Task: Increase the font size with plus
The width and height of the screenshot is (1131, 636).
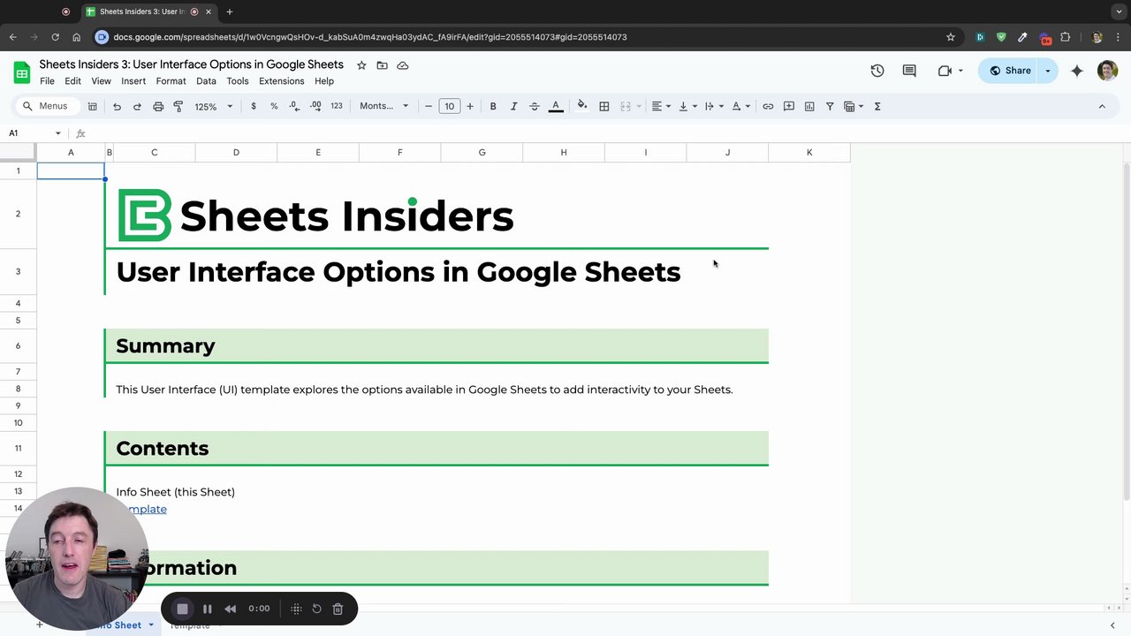Action: 469,106
